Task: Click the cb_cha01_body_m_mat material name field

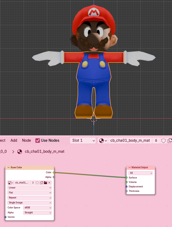Action: (x=130, y=140)
